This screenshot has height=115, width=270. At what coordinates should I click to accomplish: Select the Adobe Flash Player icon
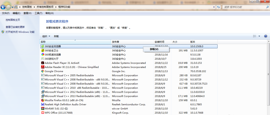tap(42, 63)
